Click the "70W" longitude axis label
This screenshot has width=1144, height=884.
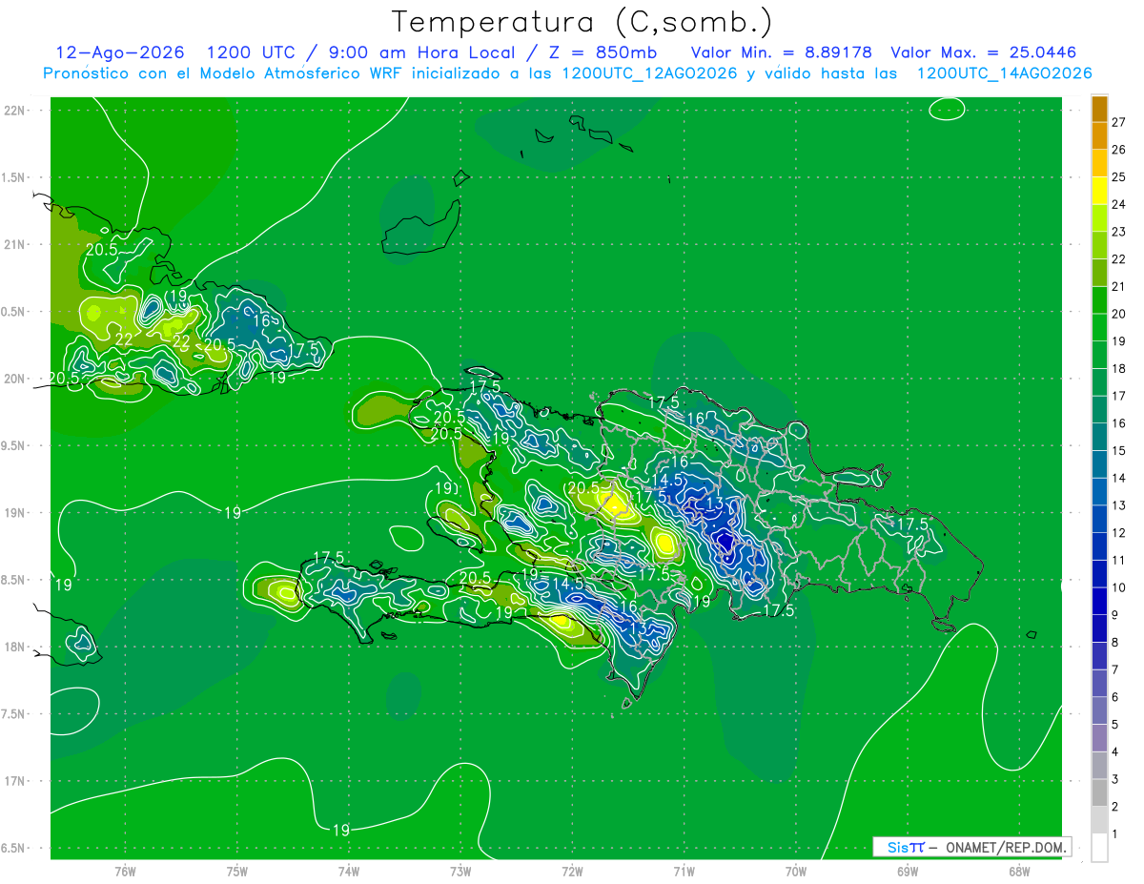click(x=796, y=872)
